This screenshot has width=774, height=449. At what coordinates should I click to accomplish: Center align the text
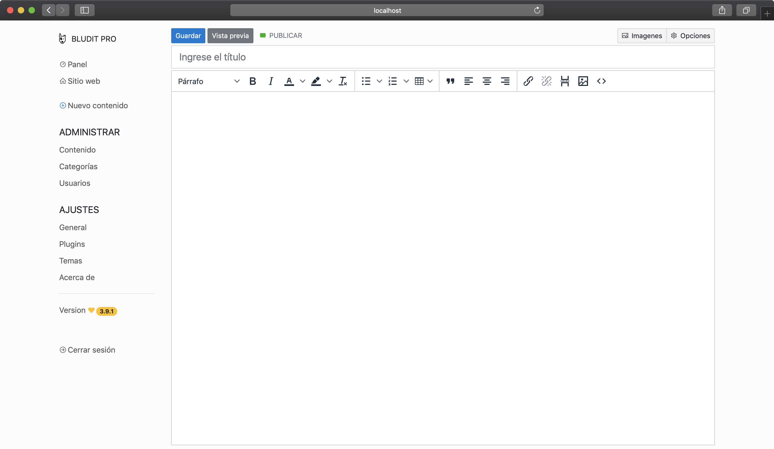486,81
